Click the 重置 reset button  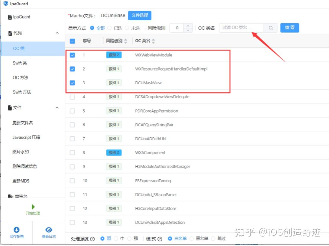point(290,28)
